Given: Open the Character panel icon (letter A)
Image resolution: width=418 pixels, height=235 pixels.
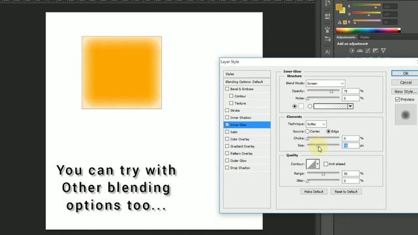Looking at the screenshot, I should point(327,52).
